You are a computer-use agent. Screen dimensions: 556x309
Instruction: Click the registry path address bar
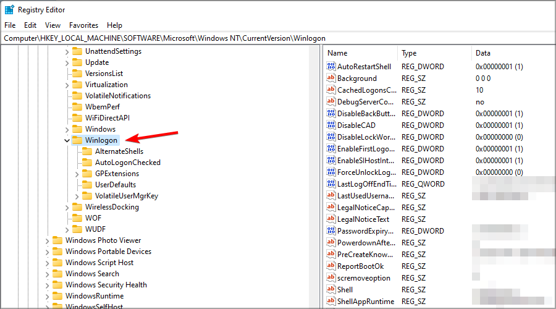(278, 38)
